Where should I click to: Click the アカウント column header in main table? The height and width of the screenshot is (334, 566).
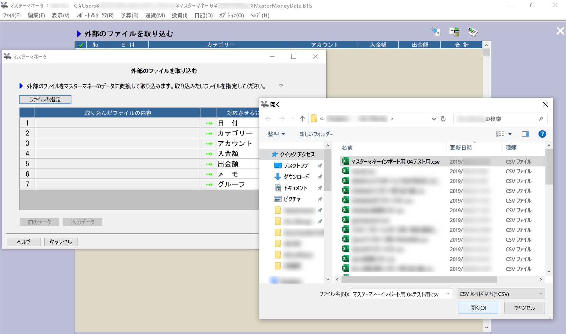pos(324,45)
